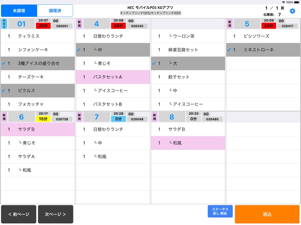
Task: Switch to the 調理済 tab
Action: tap(55, 11)
